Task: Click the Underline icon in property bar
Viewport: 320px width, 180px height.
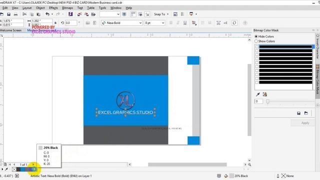Action: click(185, 23)
